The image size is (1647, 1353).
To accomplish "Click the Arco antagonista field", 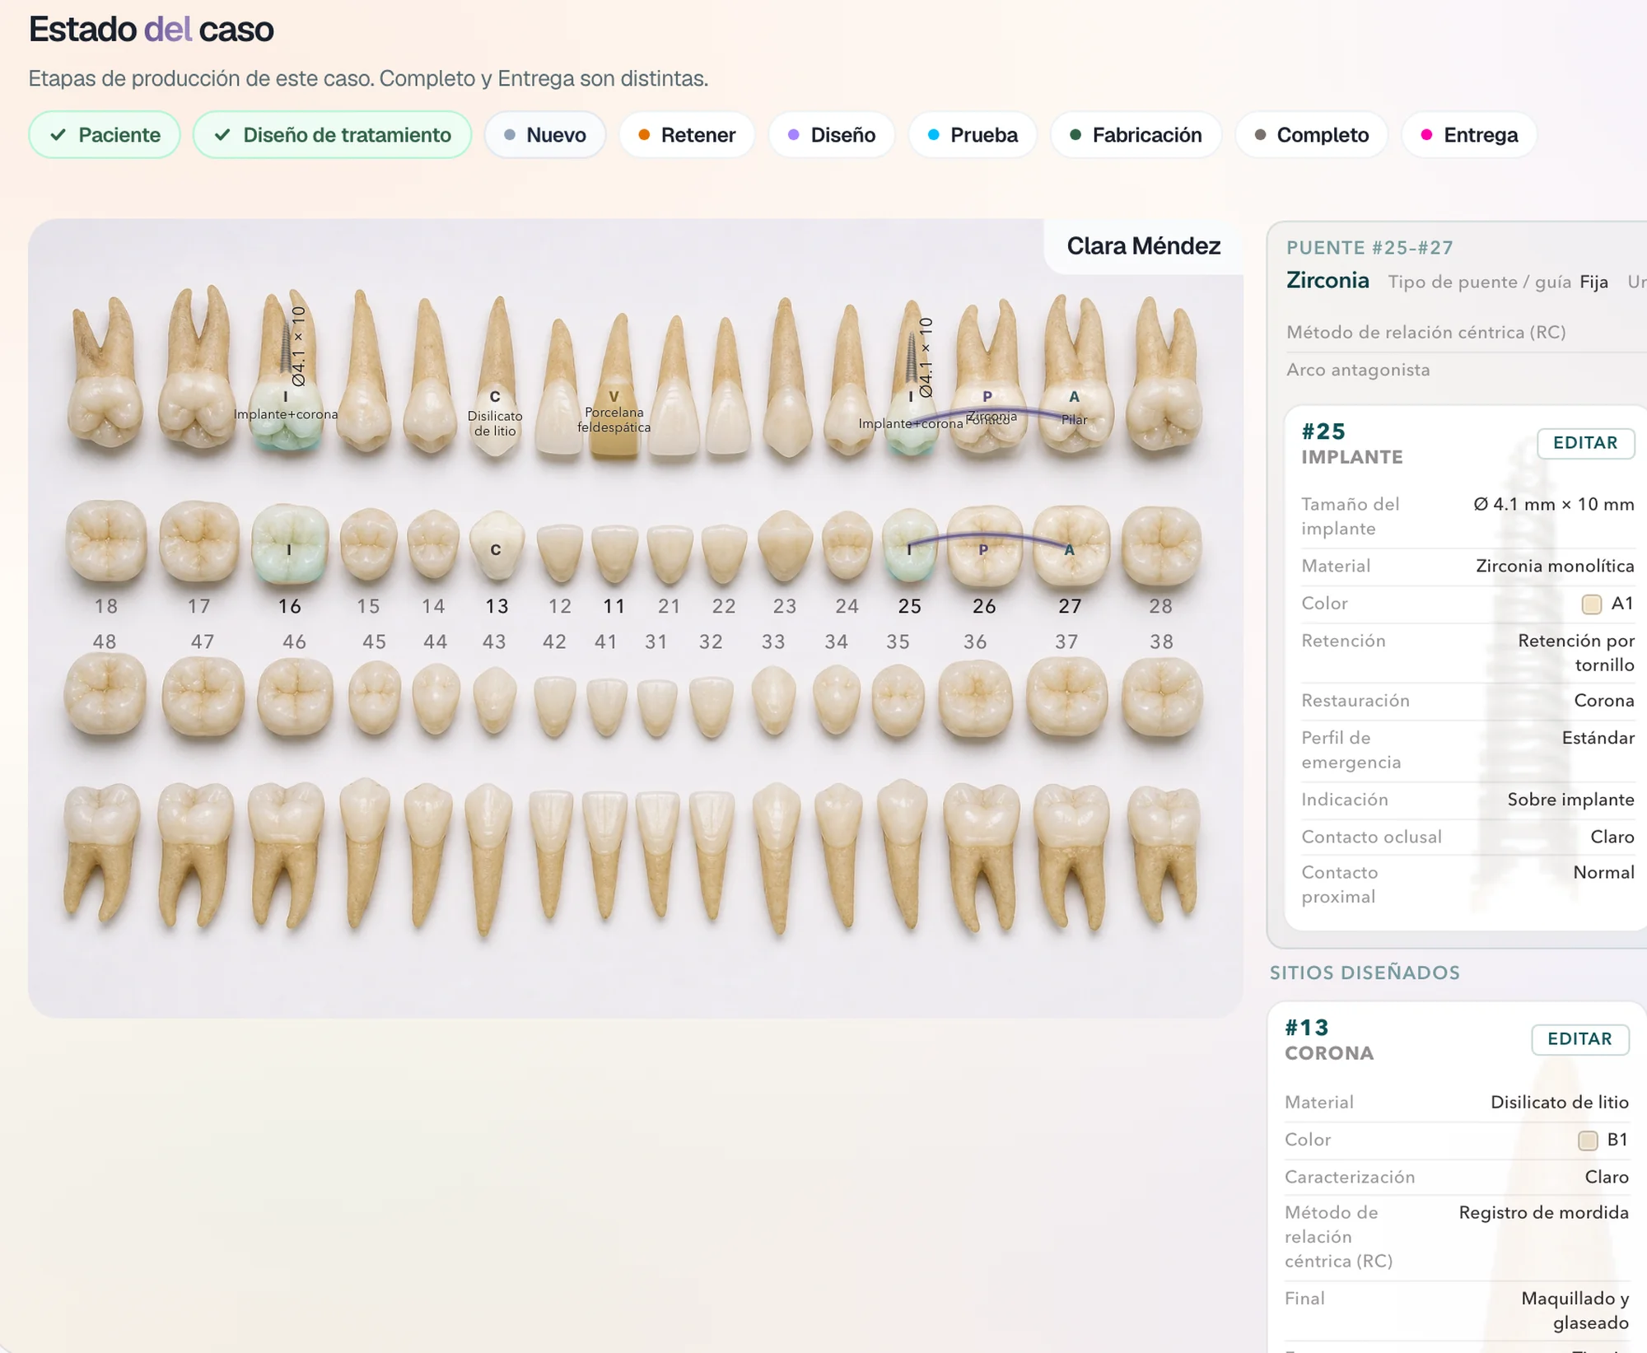I will [x=1466, y=371].
